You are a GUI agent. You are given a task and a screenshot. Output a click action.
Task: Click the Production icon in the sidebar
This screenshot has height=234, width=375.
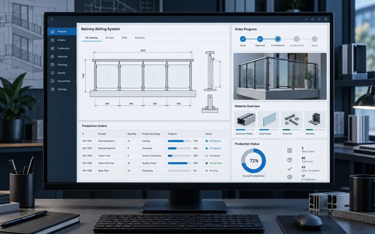[x=52, y=48]
